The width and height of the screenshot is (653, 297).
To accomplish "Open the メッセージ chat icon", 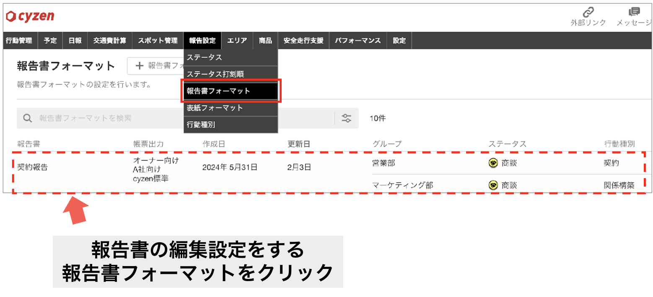I will coord(634,12).
